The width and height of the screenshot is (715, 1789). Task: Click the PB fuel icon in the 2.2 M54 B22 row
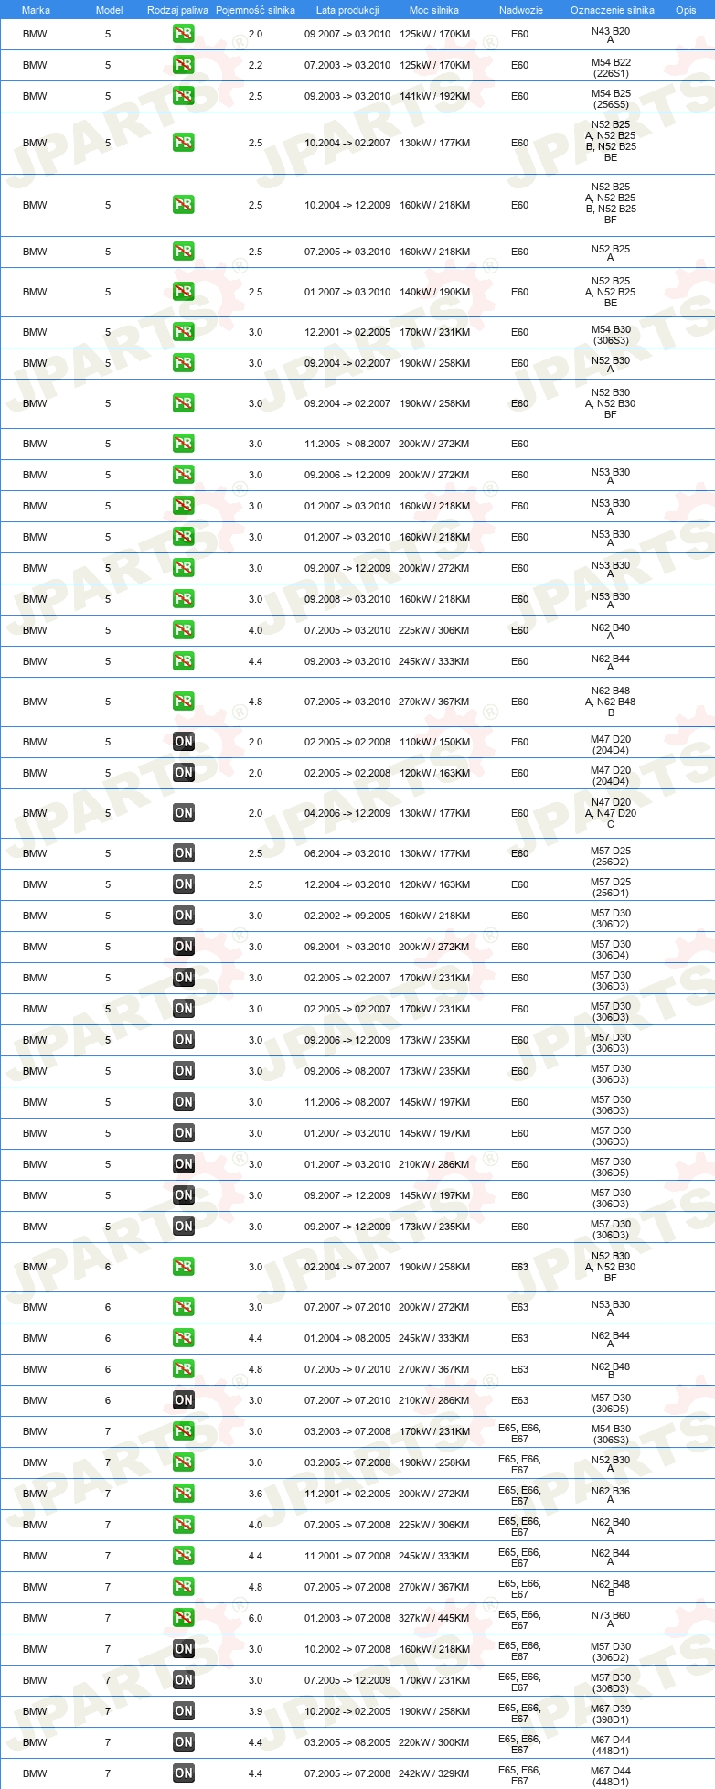184,65
